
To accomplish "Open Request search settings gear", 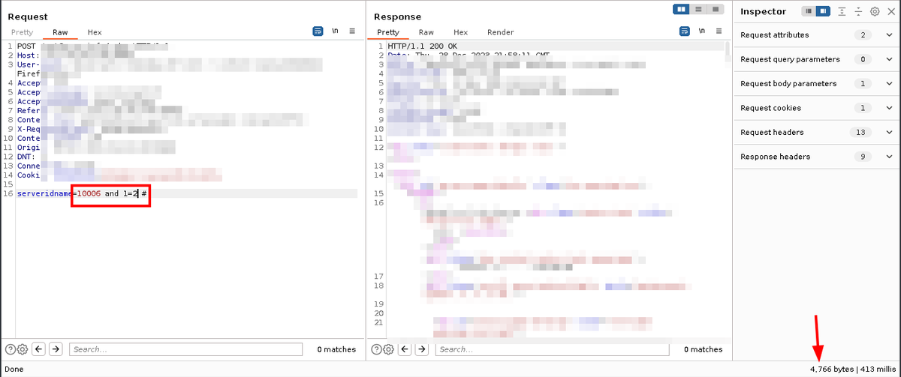I will (x=23, y=349).
